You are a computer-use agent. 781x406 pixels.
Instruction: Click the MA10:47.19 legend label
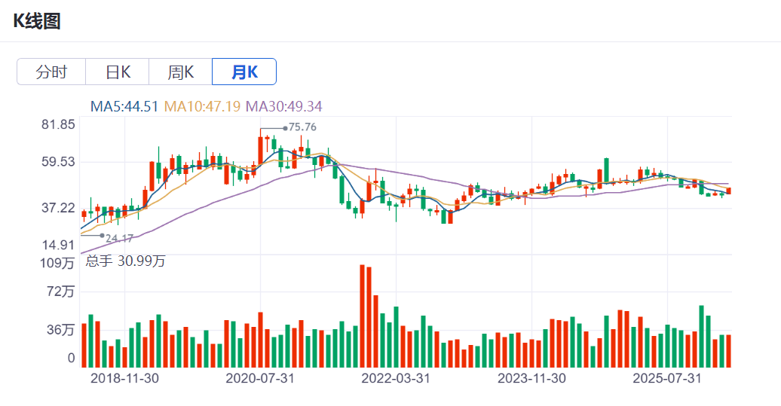202,106
